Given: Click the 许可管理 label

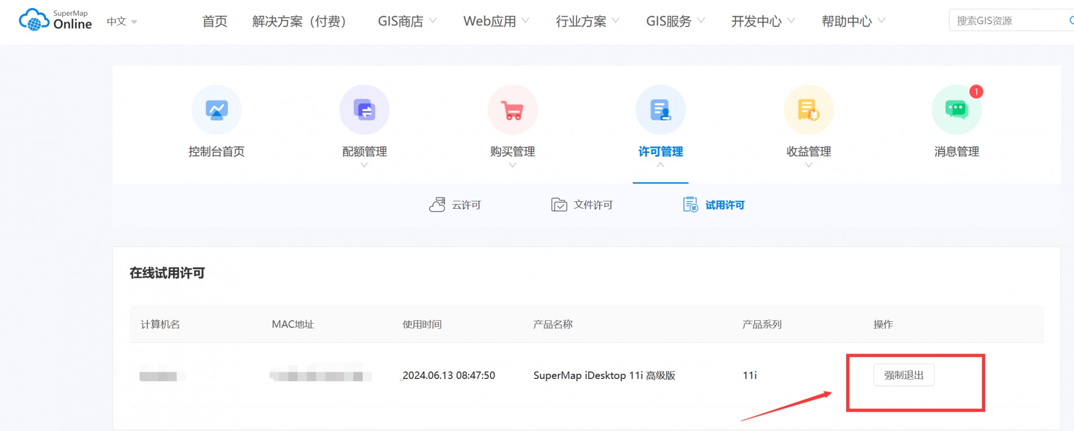Looking at the screenshot, I should pyautogui.click(x=661, y=152).
